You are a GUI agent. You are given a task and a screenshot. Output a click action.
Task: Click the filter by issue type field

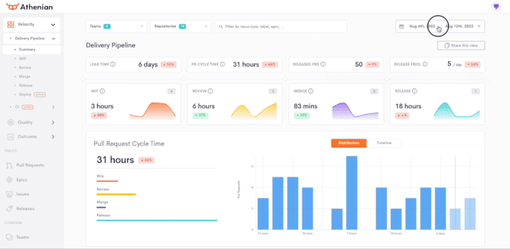pos(280,26)
